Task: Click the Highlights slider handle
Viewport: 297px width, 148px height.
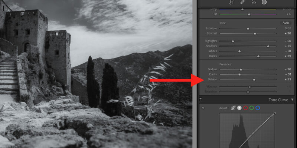Action: point(233,41)
